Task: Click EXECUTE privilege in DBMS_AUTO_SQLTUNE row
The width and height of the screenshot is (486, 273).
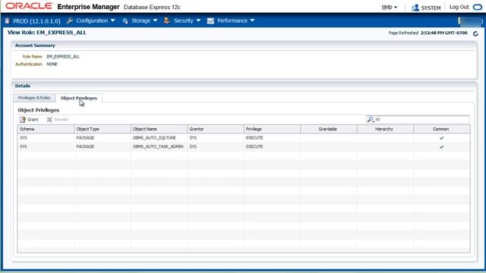Action: point(254,138)
